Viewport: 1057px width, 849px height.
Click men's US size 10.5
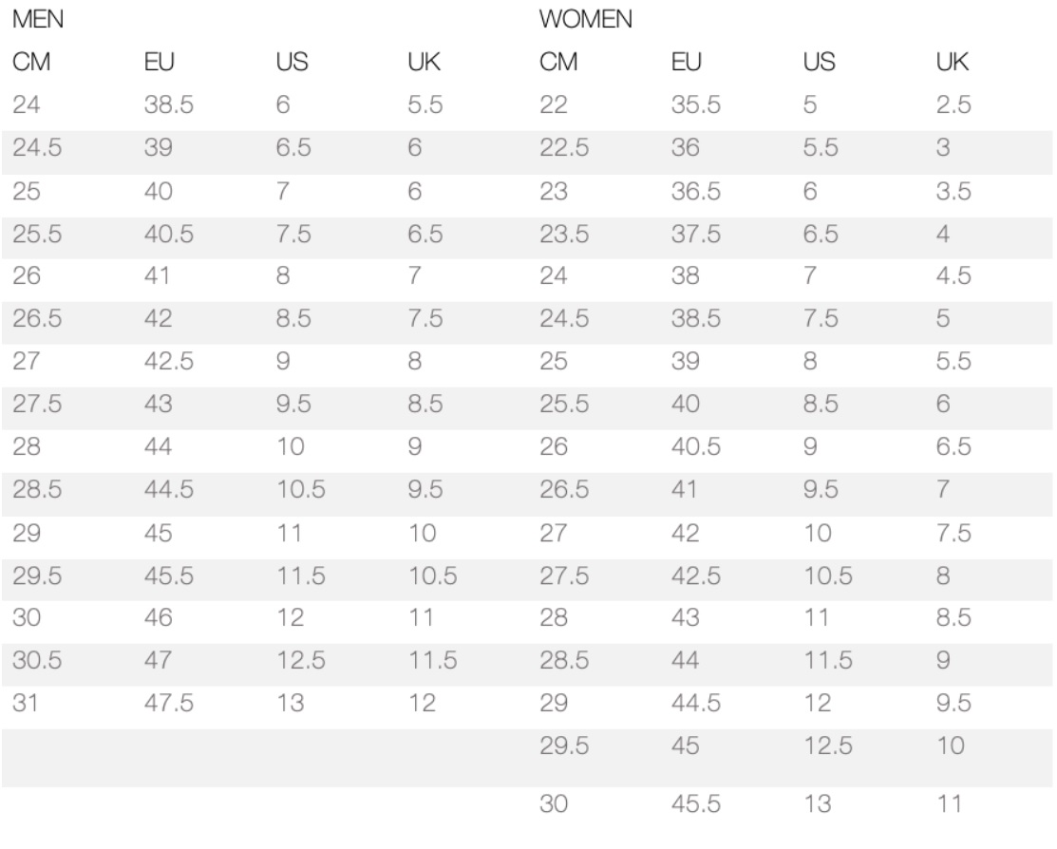point(301,489)
